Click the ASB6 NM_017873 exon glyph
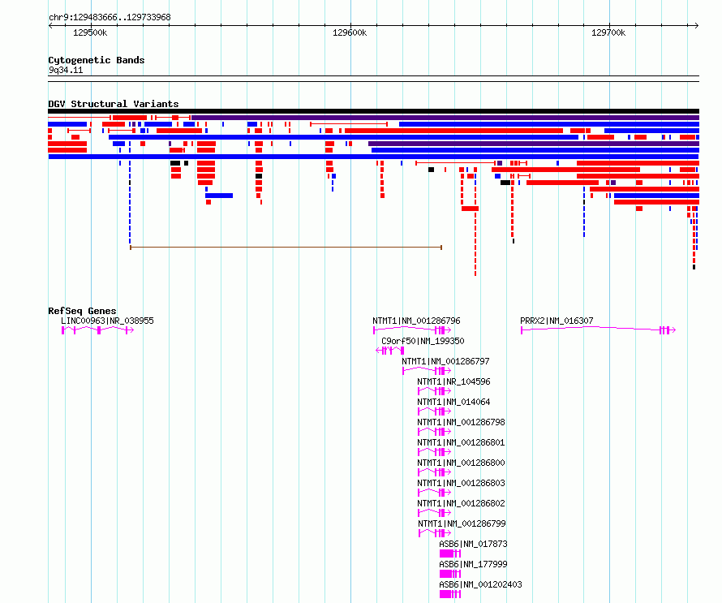The width and height of the screenshot is (722, 603). [x=450, y=553]
